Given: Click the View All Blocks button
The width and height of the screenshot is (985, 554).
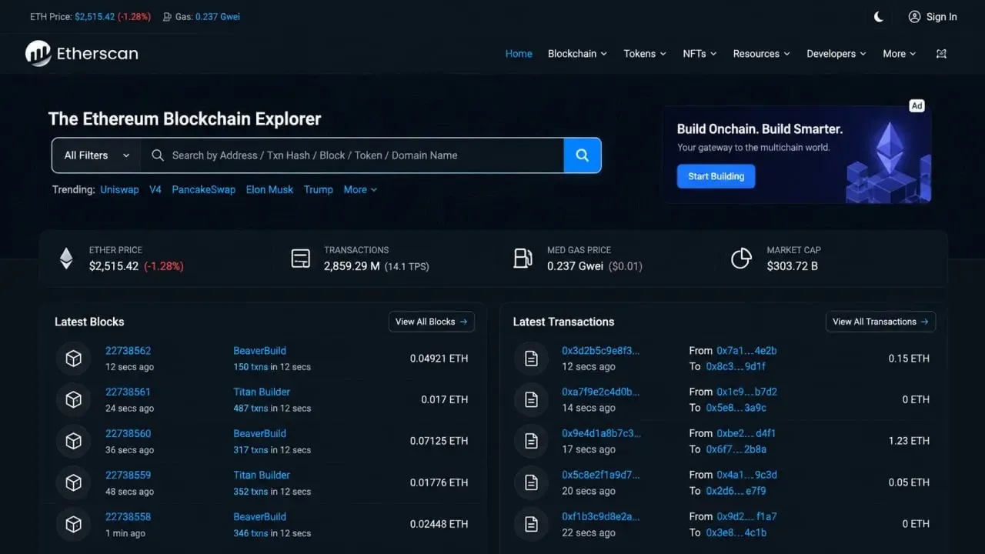Looking at the screenshot, I should coord(432,322).
